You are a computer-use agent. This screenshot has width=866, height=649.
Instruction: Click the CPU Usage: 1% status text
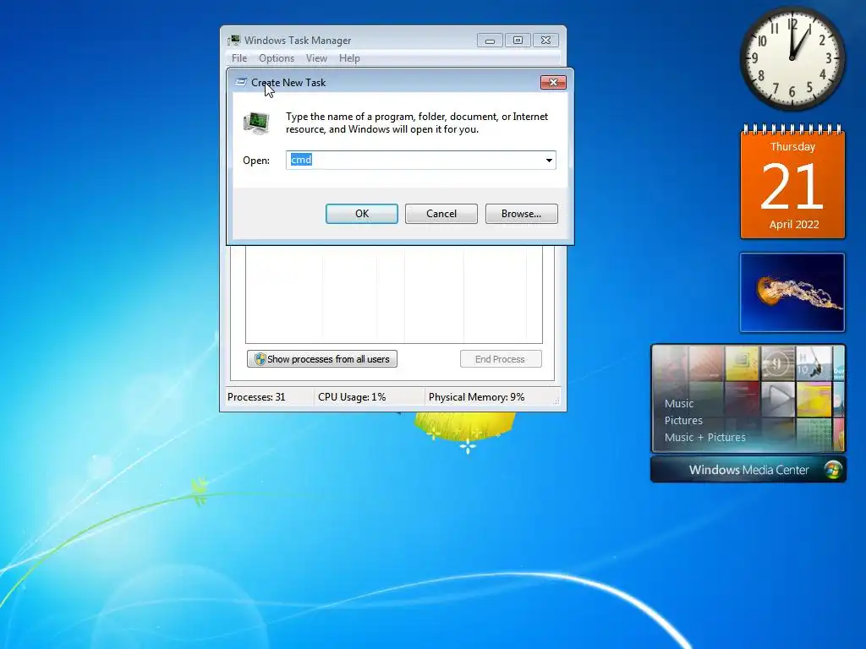(x=352, y=397)
